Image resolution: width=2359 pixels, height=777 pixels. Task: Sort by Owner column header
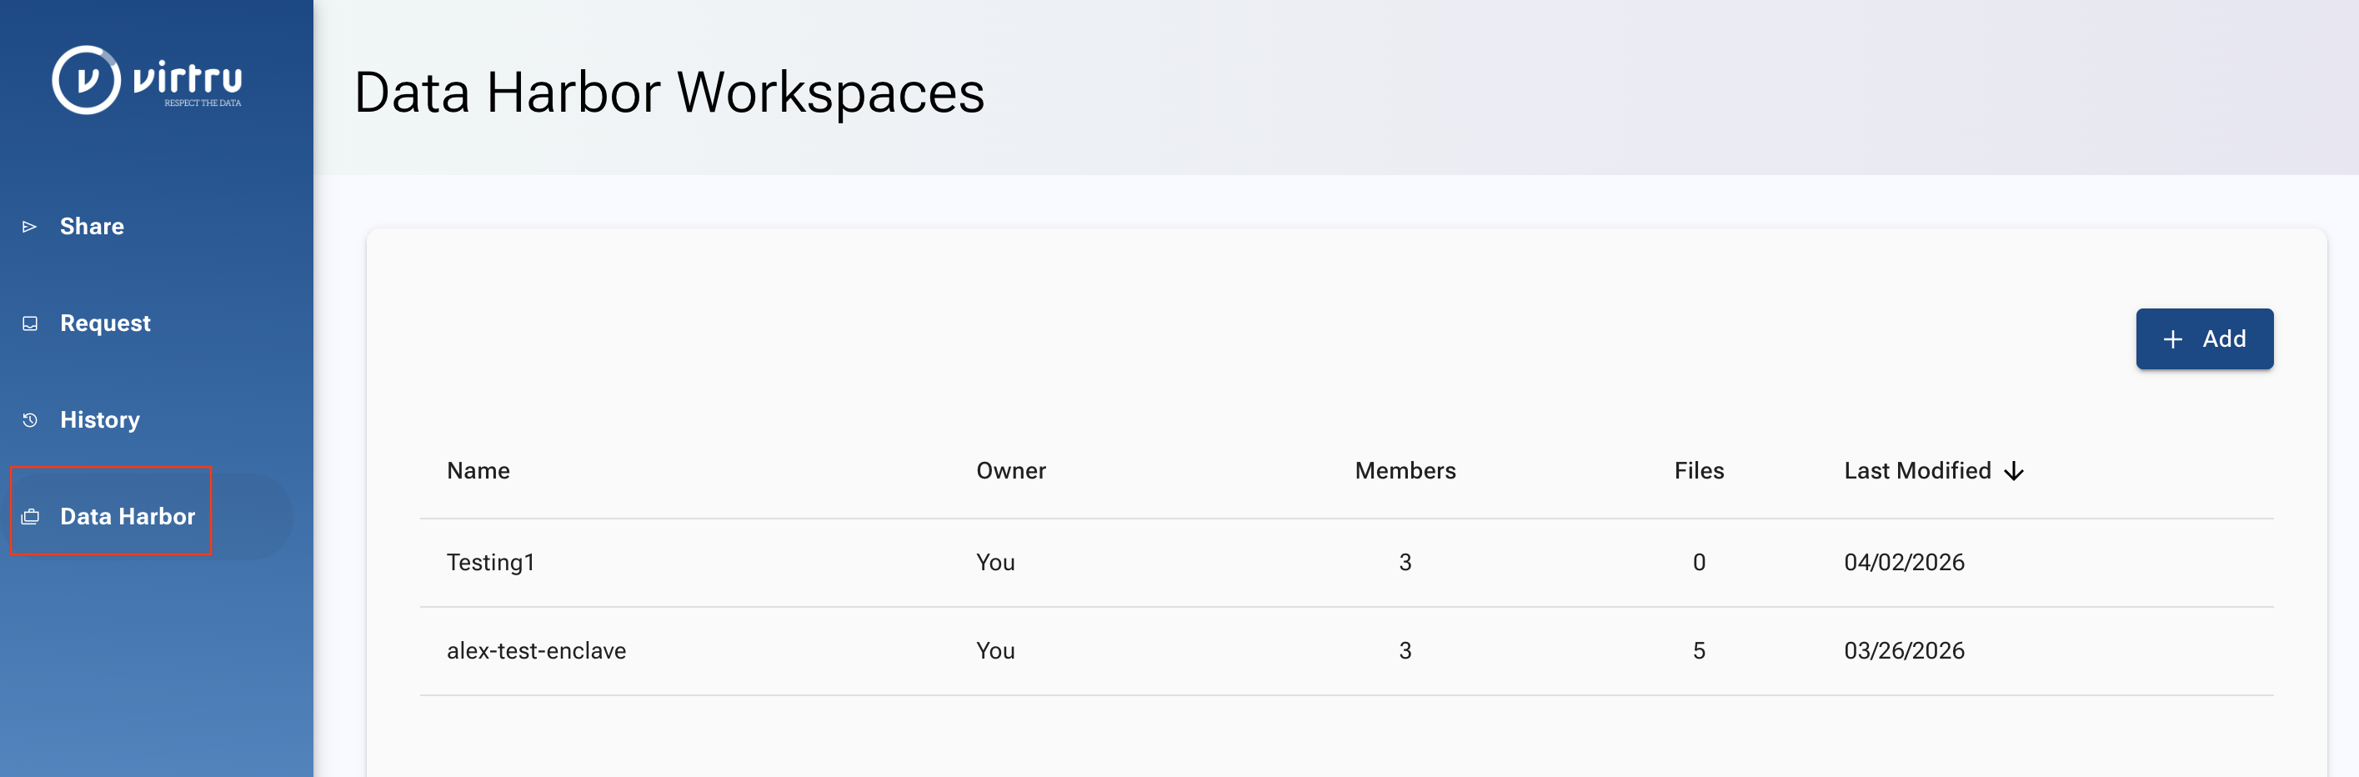1010,471
